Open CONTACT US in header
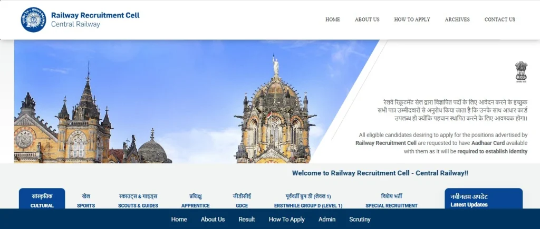Viewport: 540px width, 229px height. [499, 19]
